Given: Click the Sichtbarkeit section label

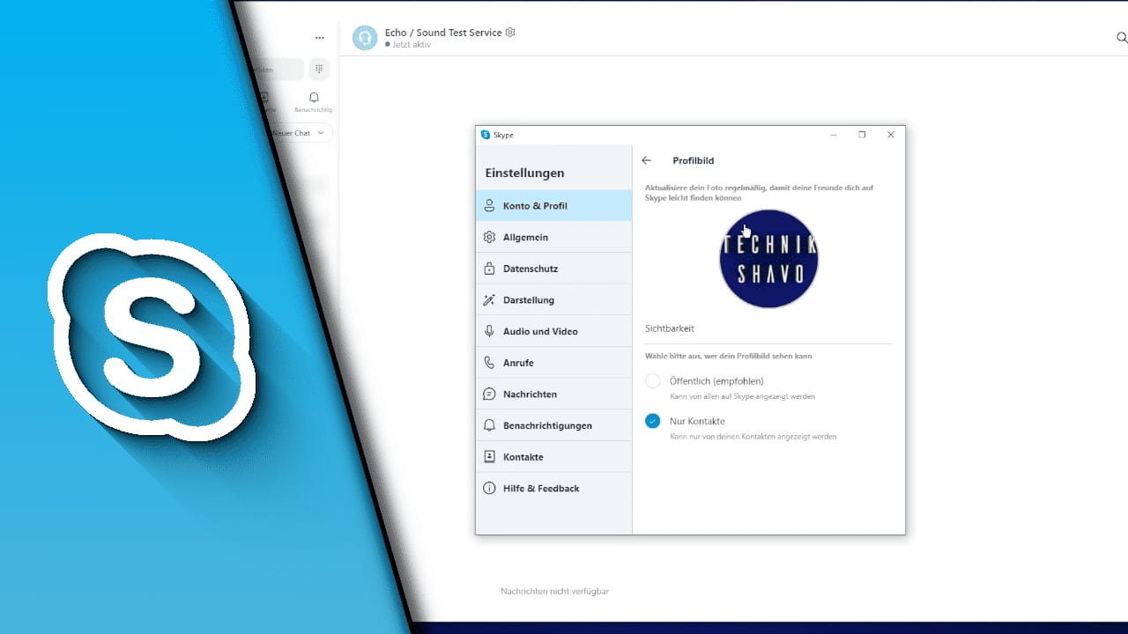Looking at the screenshot, I should click(x=670, y=328).
